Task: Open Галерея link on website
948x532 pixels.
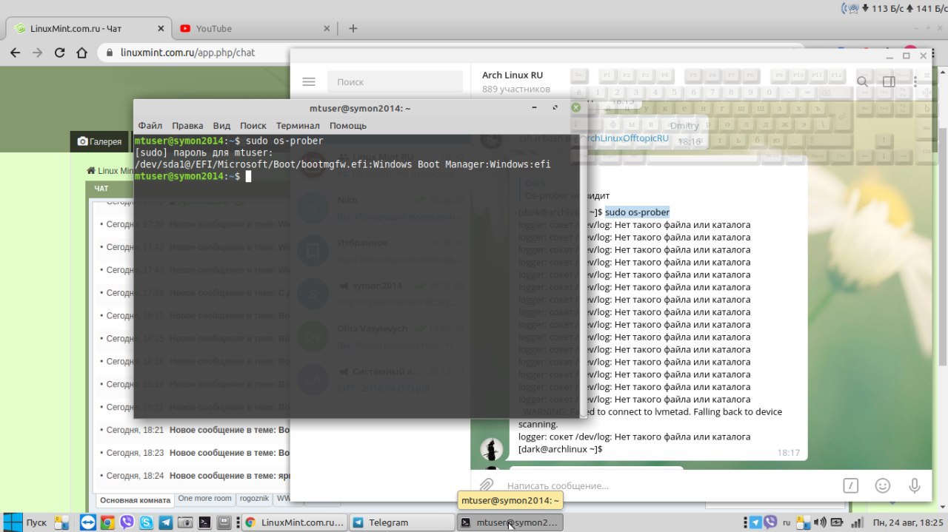Action: (99, 142)
